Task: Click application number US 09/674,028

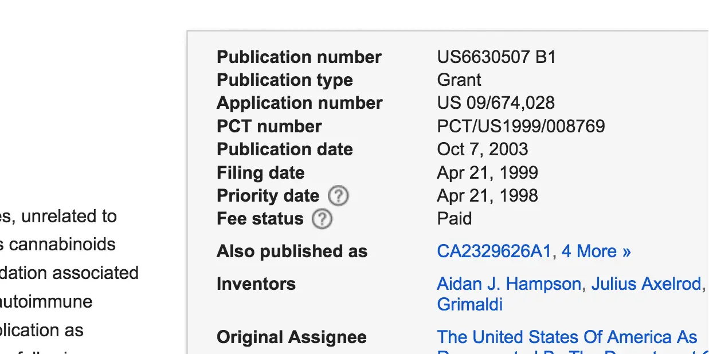Action: pos(496,103)
